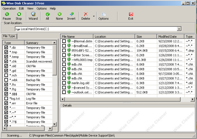Sort by Size column header
197x139 pixels.
coord(146,36)
